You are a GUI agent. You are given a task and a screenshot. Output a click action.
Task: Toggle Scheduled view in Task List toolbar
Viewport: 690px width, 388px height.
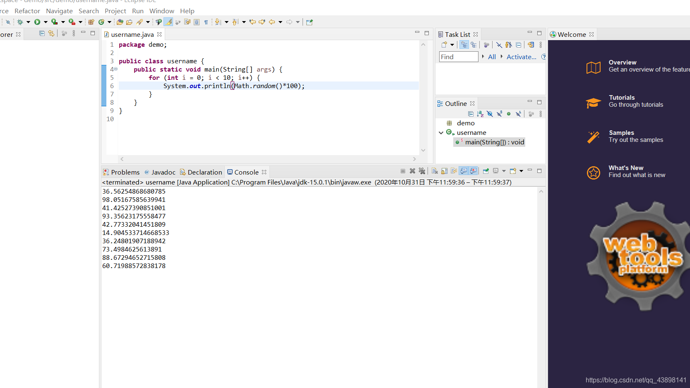tap(474, 45)
